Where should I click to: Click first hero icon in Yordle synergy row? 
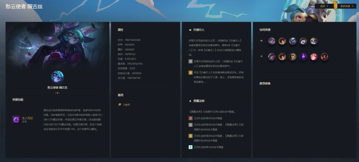(271, 41)
